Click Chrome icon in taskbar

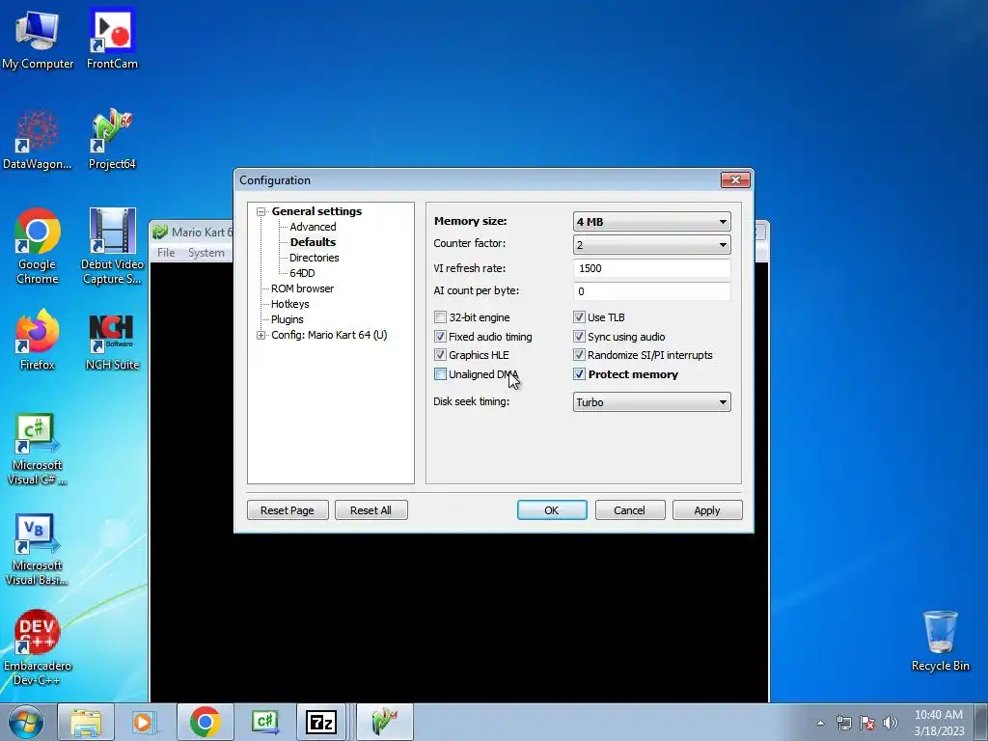pos(205,722)
